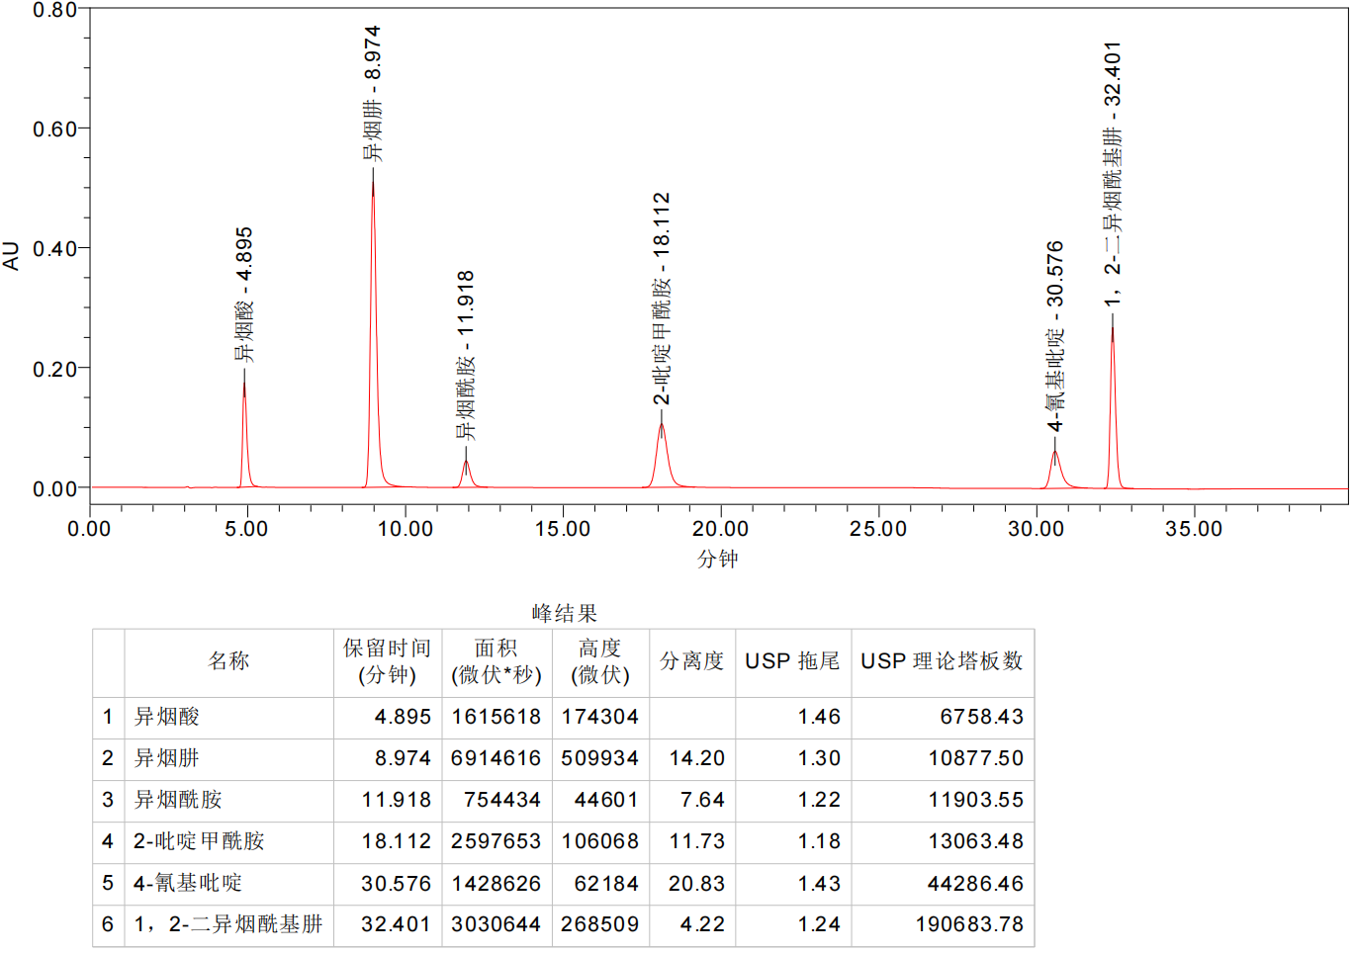Viewport: 1354px width, 954px height.
Task: Select the 面积 (微伏*秒) column header
Action: click(x=496, y=661)
